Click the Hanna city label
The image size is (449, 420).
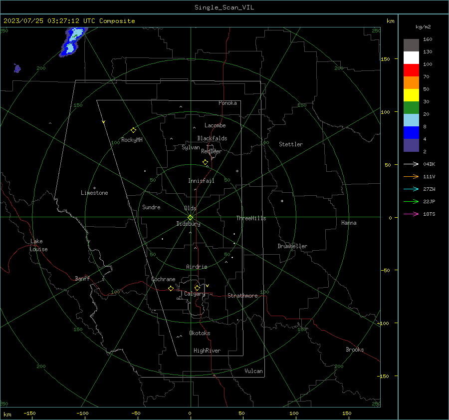[x=349, y=223]
